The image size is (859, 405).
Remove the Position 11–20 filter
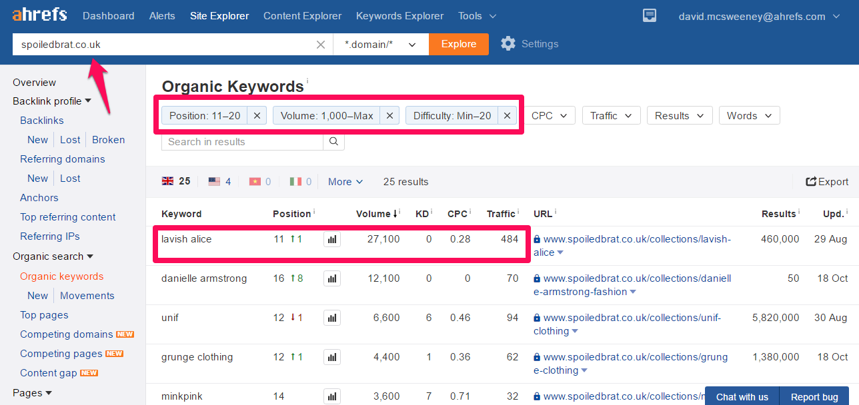257,116
